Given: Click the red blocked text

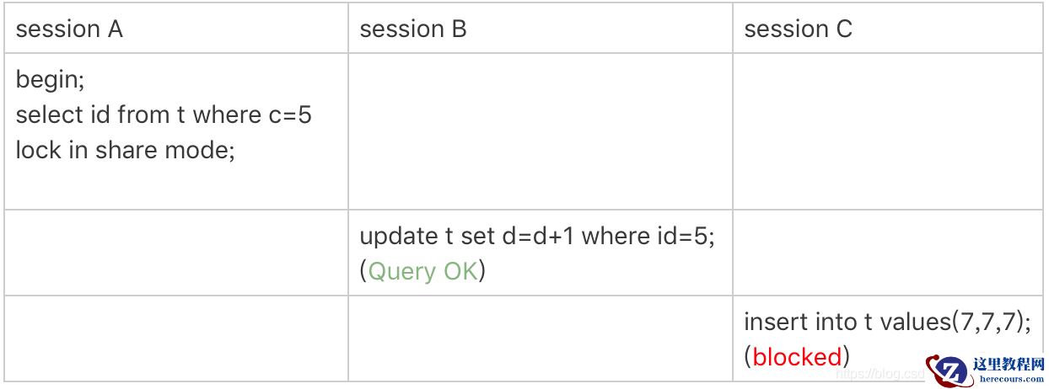Looking at the screenshot, I should (x=797, y=357).
